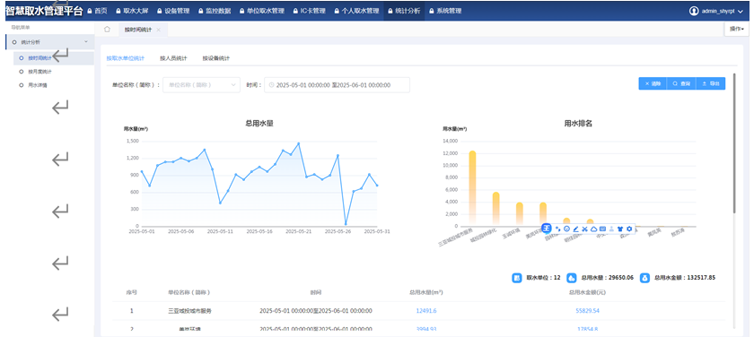The width and height of the screenshot is (754, 337).
Task: Click the 导出 export button
Action: coord(711,83)
